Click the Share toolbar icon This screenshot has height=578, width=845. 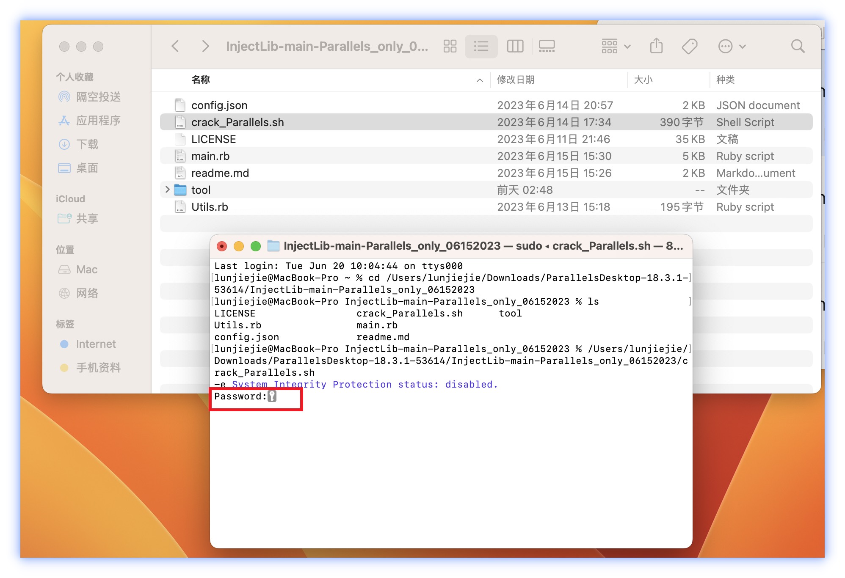(656, 46)
